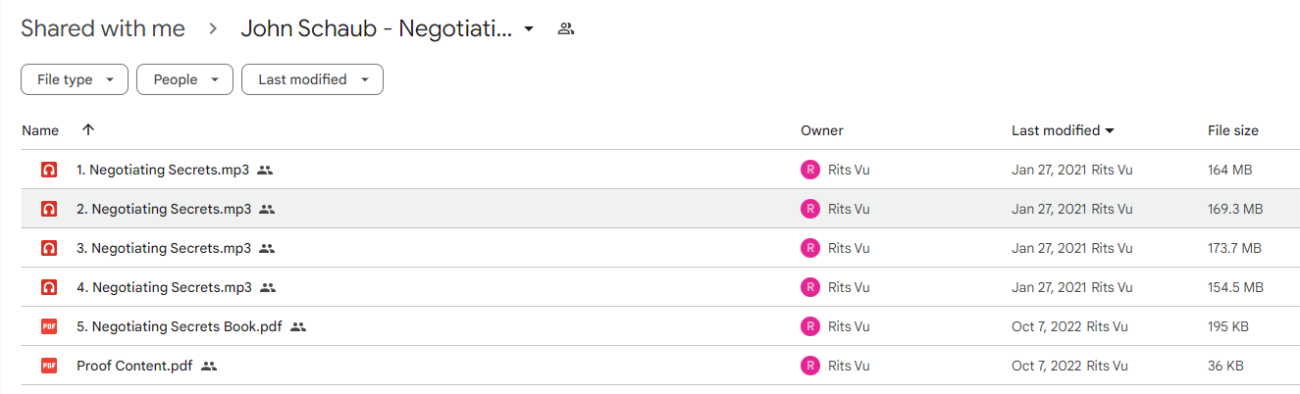The width and height of the screenshot is (1300, 394).
Task: Click Rits Vu avatar on 2. Negotiating Secrets row
Action: (x=809, y=209)
